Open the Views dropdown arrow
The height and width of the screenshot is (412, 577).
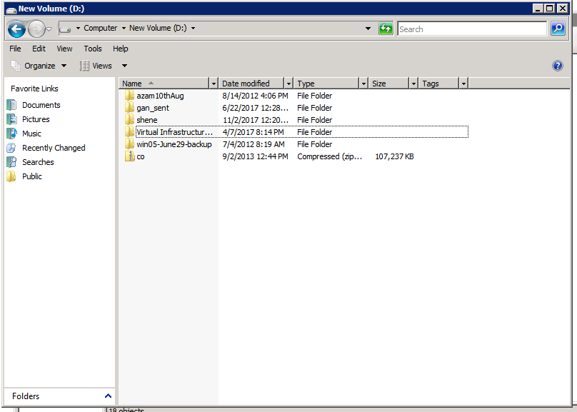[124, 66]
